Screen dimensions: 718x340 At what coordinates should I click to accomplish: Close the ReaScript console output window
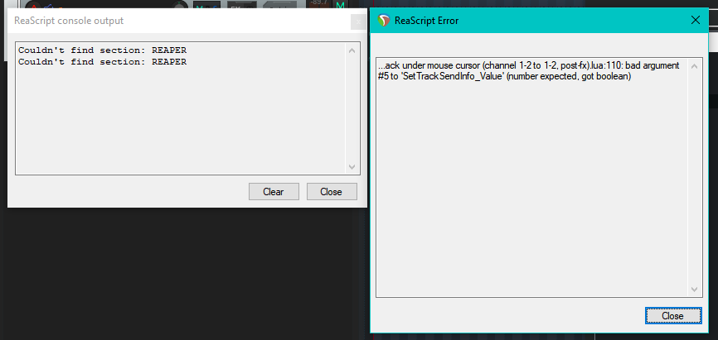(x=332, y=192)
